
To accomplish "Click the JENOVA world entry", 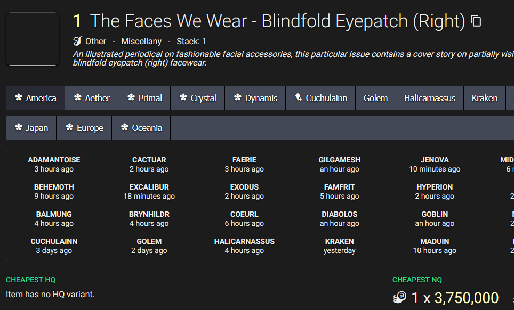I will point(435,165).
